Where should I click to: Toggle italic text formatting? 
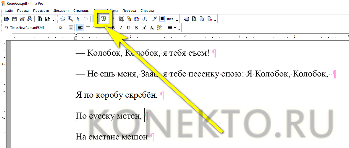click(x=121, y=28)
